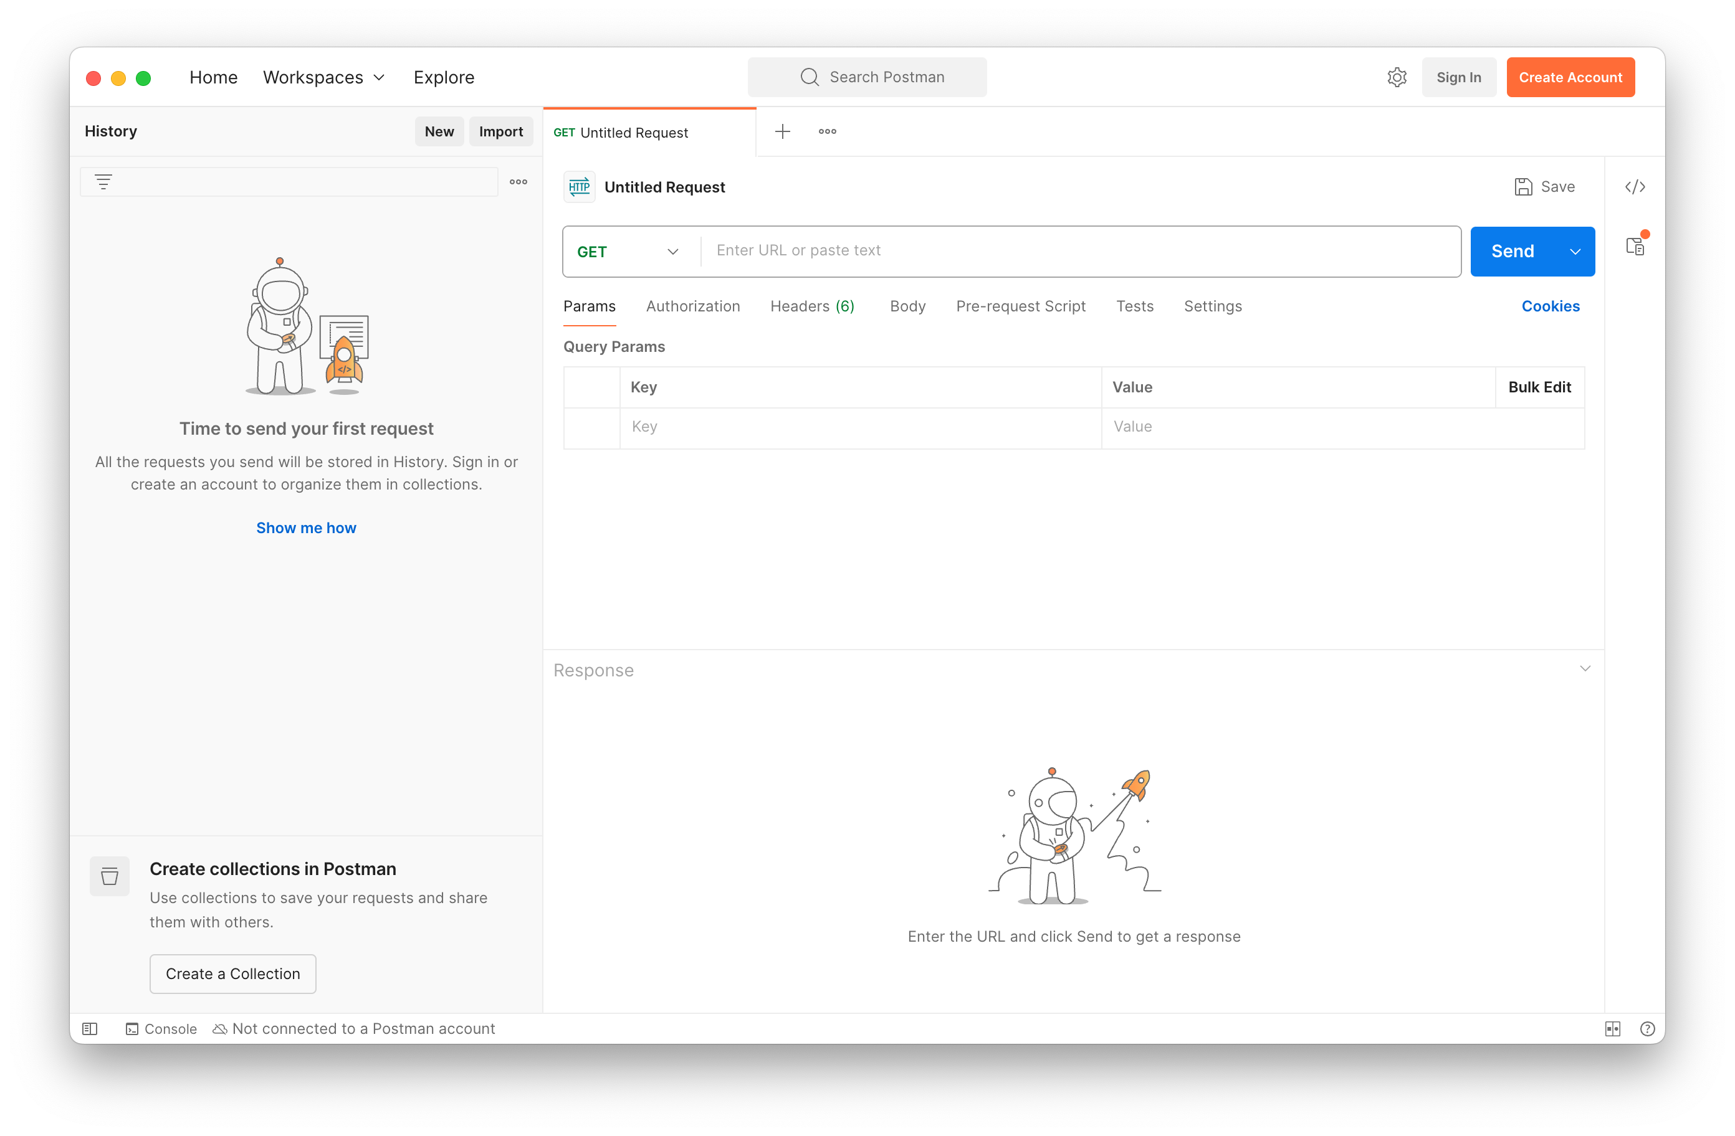The height and width of the screenshot is (1136, 1735).
Task: Open a new request tab with plus icon
Action: tap(782, 131)
